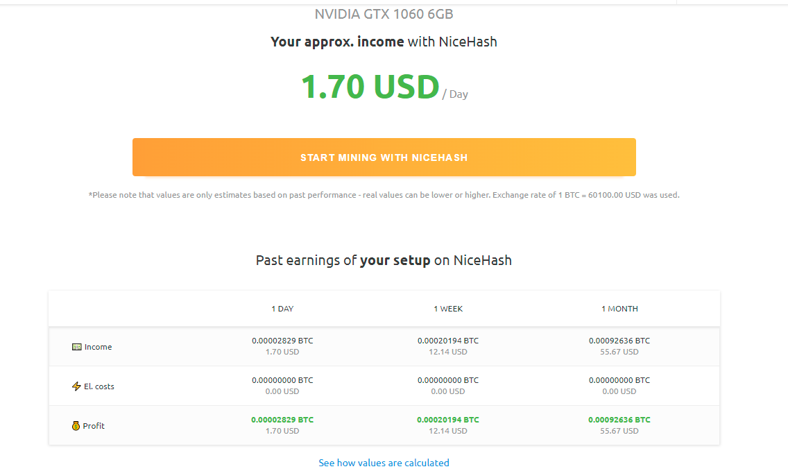This screenshot has width=788, height=469.
Task: Click the exchange rate disclaimer note
Action: click(x=384, y=195)
